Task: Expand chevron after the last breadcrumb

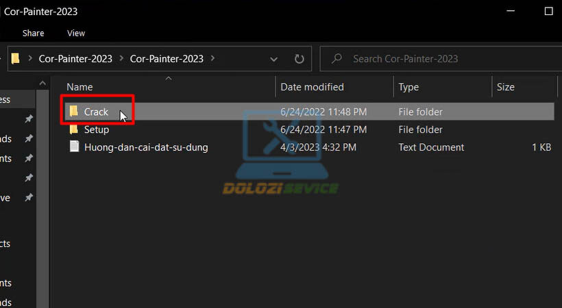Action: [x=213, y=59]
